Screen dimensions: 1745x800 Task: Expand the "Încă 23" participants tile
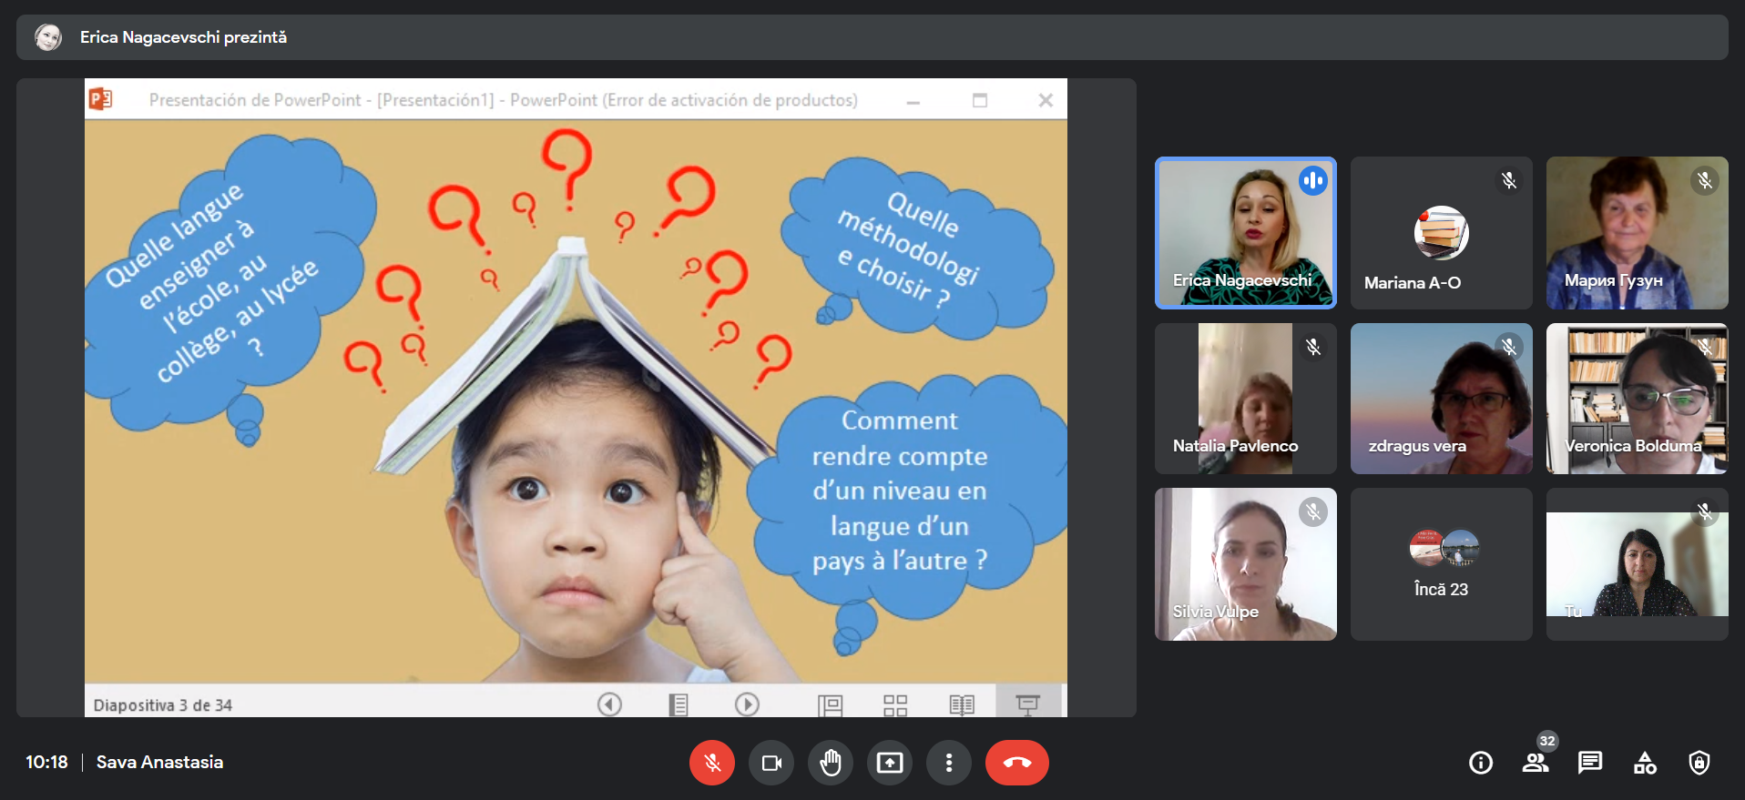[x=1441, y=564]
